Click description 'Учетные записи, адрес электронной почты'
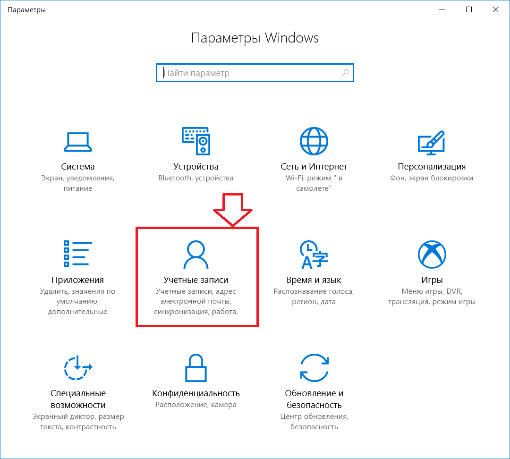This screenshot has width=510, height=459. click(x=196, y=301)
